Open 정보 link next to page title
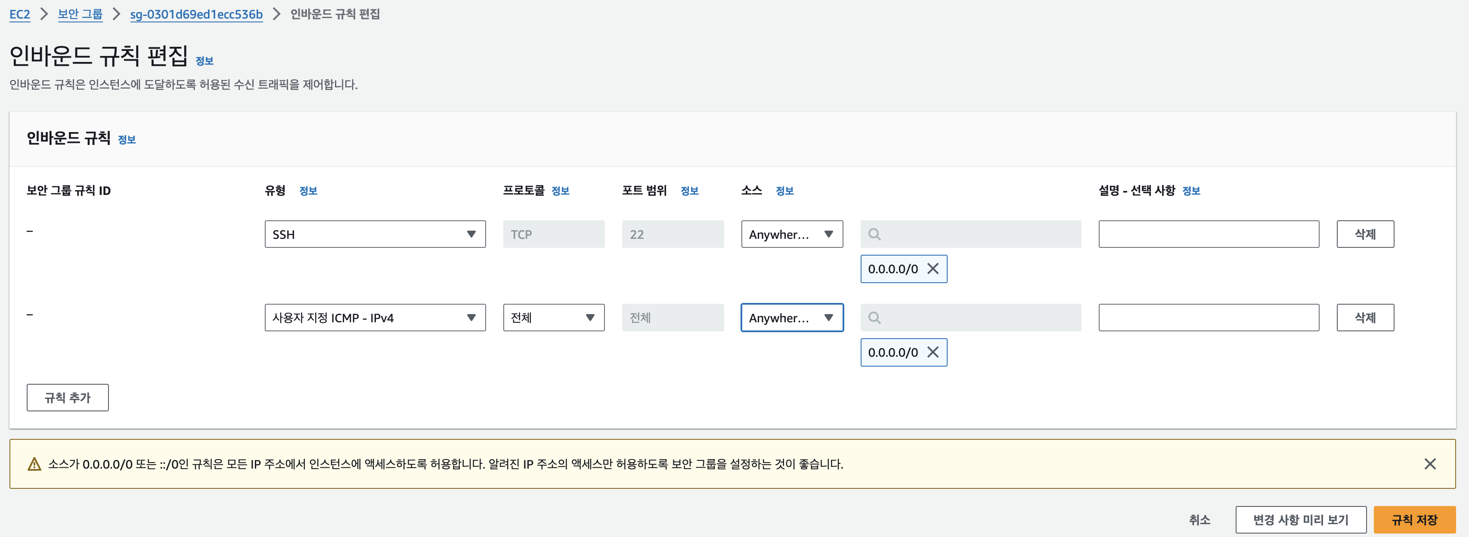1469x537 pixels. [x=204, y=61]
